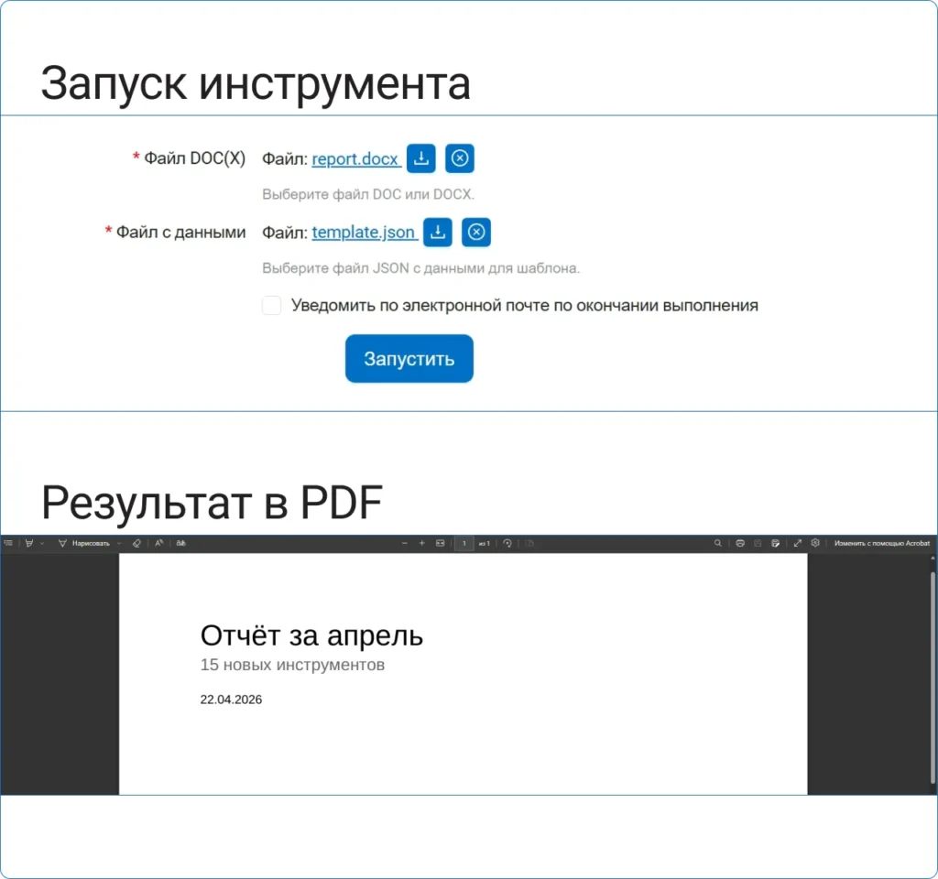Viewport: 938px width, 879px height.
Task: Download the template.json file
Action: coord(438,232)
